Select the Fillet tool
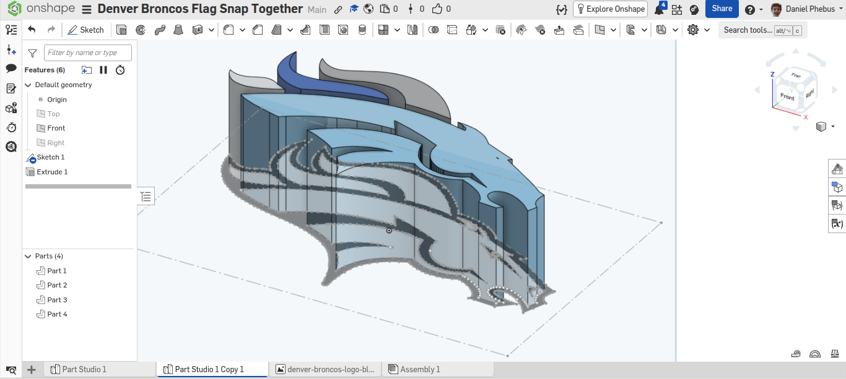Image resolution: width=846 pixels, height=379 pixels. click(x=228, y=30)
